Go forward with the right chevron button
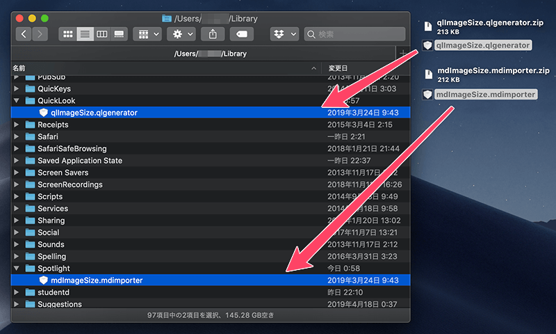 [x=40, y=34]
